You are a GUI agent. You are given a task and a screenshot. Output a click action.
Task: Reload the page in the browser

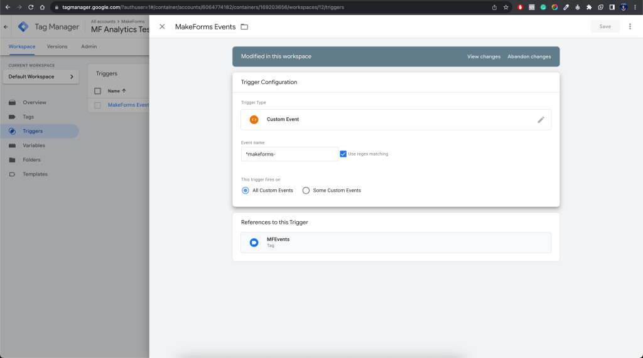click(x=31, y=7)
